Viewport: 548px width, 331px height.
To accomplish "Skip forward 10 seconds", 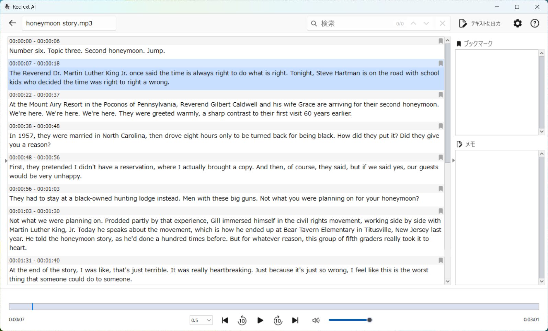I will coord(278,320).
